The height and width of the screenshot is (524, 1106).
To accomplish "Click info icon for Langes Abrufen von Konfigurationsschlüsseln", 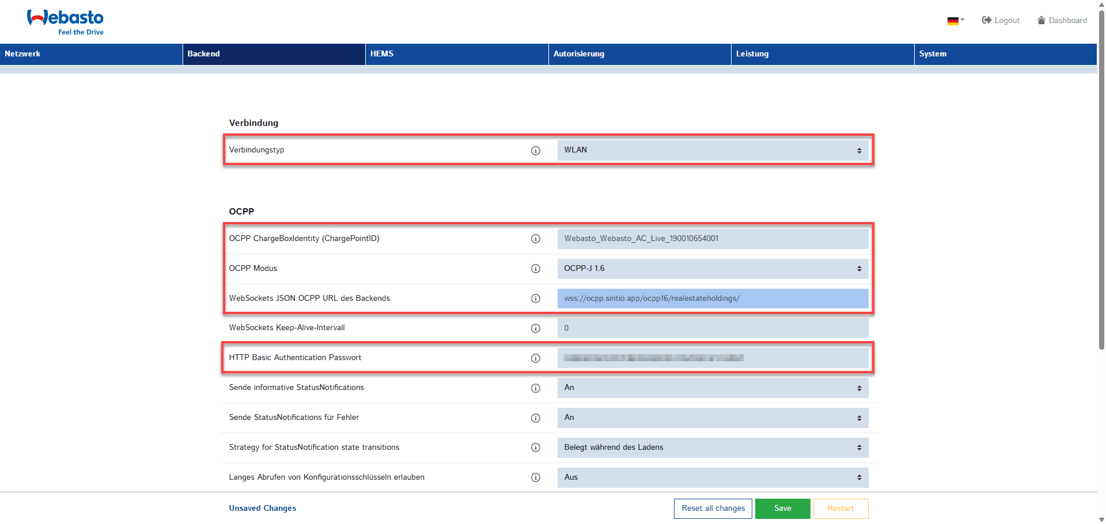I will pyautogui.click(x=536, y=477).
